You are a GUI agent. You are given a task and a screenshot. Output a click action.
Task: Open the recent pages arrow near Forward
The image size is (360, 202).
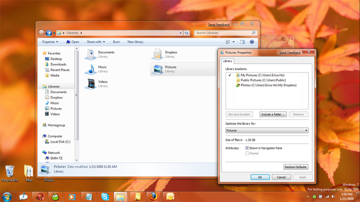point(54,33)
